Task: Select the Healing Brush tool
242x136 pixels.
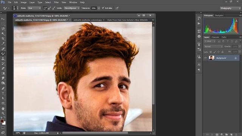Action: click(3, 49)
